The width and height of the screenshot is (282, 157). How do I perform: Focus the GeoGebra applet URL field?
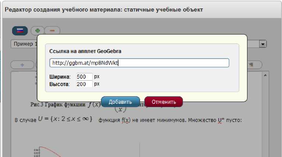139,63
